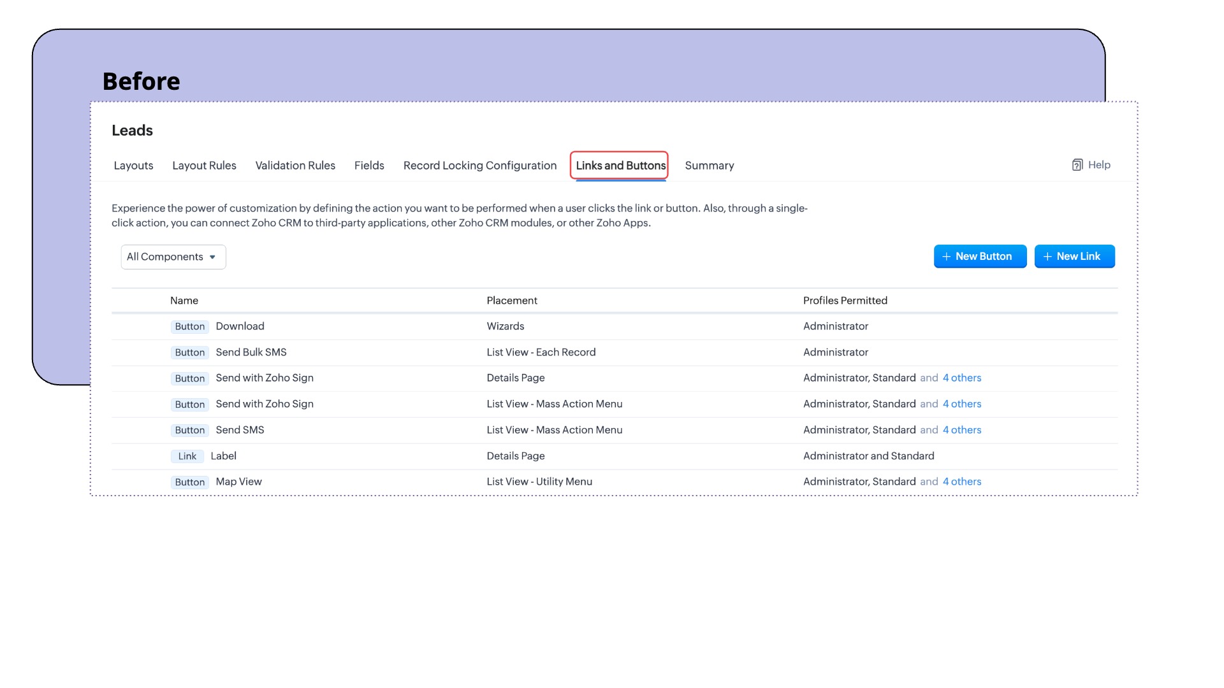Select the Fields tab

click(x=369, y=166)
